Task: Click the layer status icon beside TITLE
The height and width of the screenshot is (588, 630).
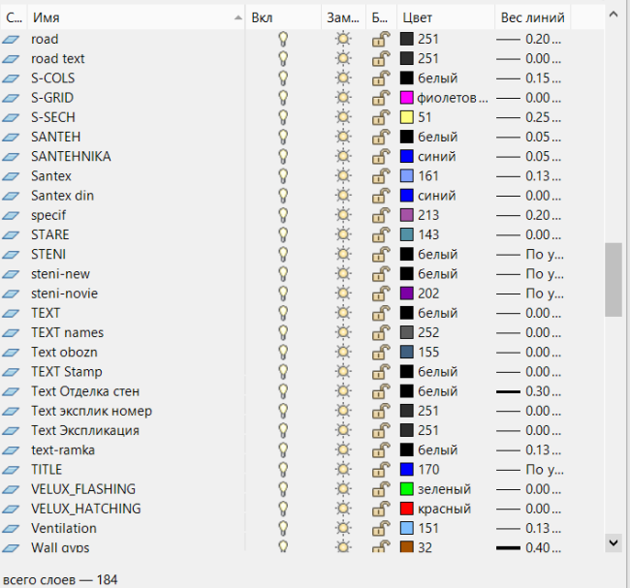Action: tap(11, 470)
